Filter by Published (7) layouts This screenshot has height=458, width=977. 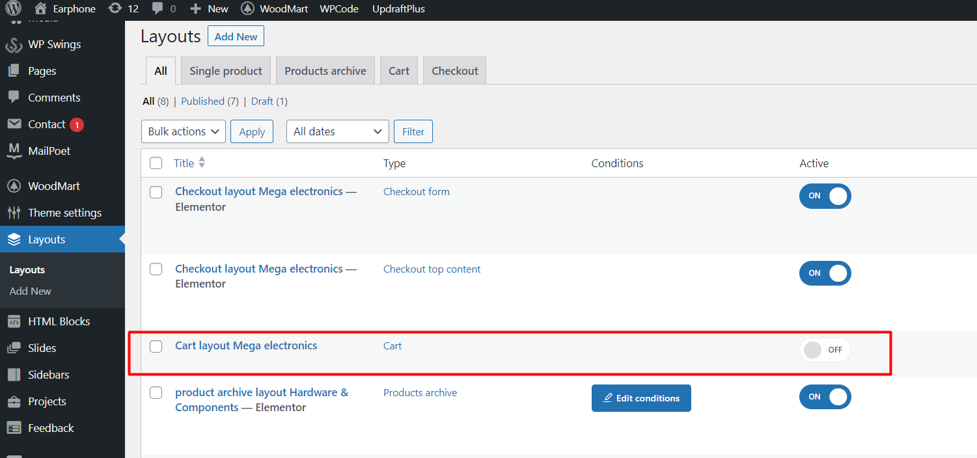210,101
